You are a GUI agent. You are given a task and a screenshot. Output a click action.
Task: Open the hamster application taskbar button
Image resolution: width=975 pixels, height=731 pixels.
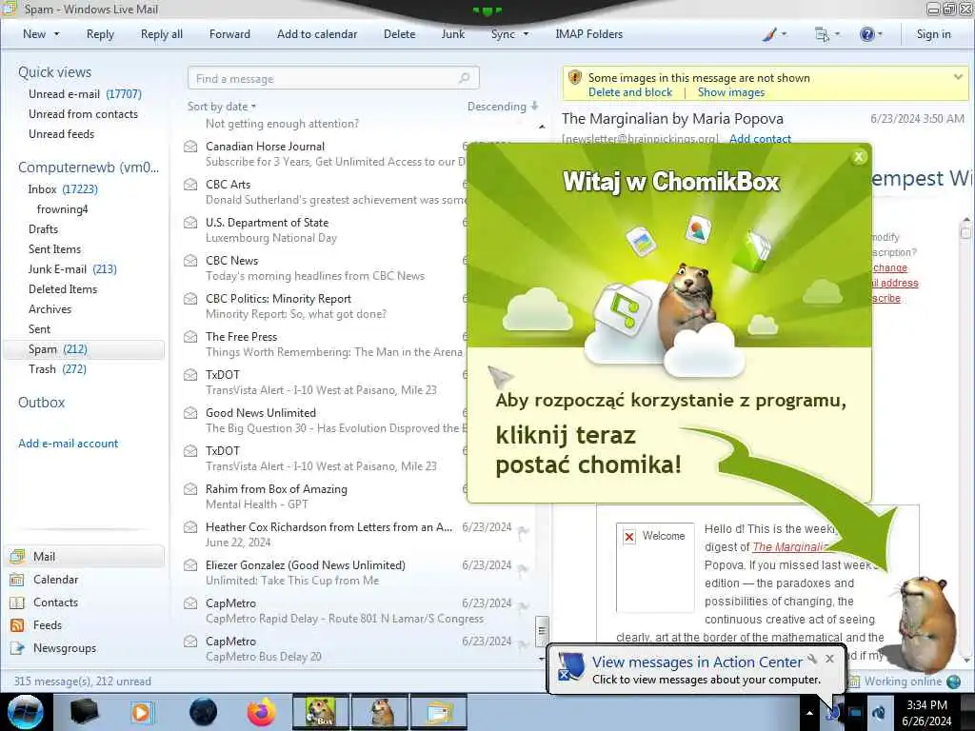(380, 712)
